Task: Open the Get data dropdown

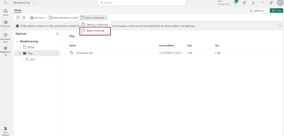Action: tap(39, 18)
